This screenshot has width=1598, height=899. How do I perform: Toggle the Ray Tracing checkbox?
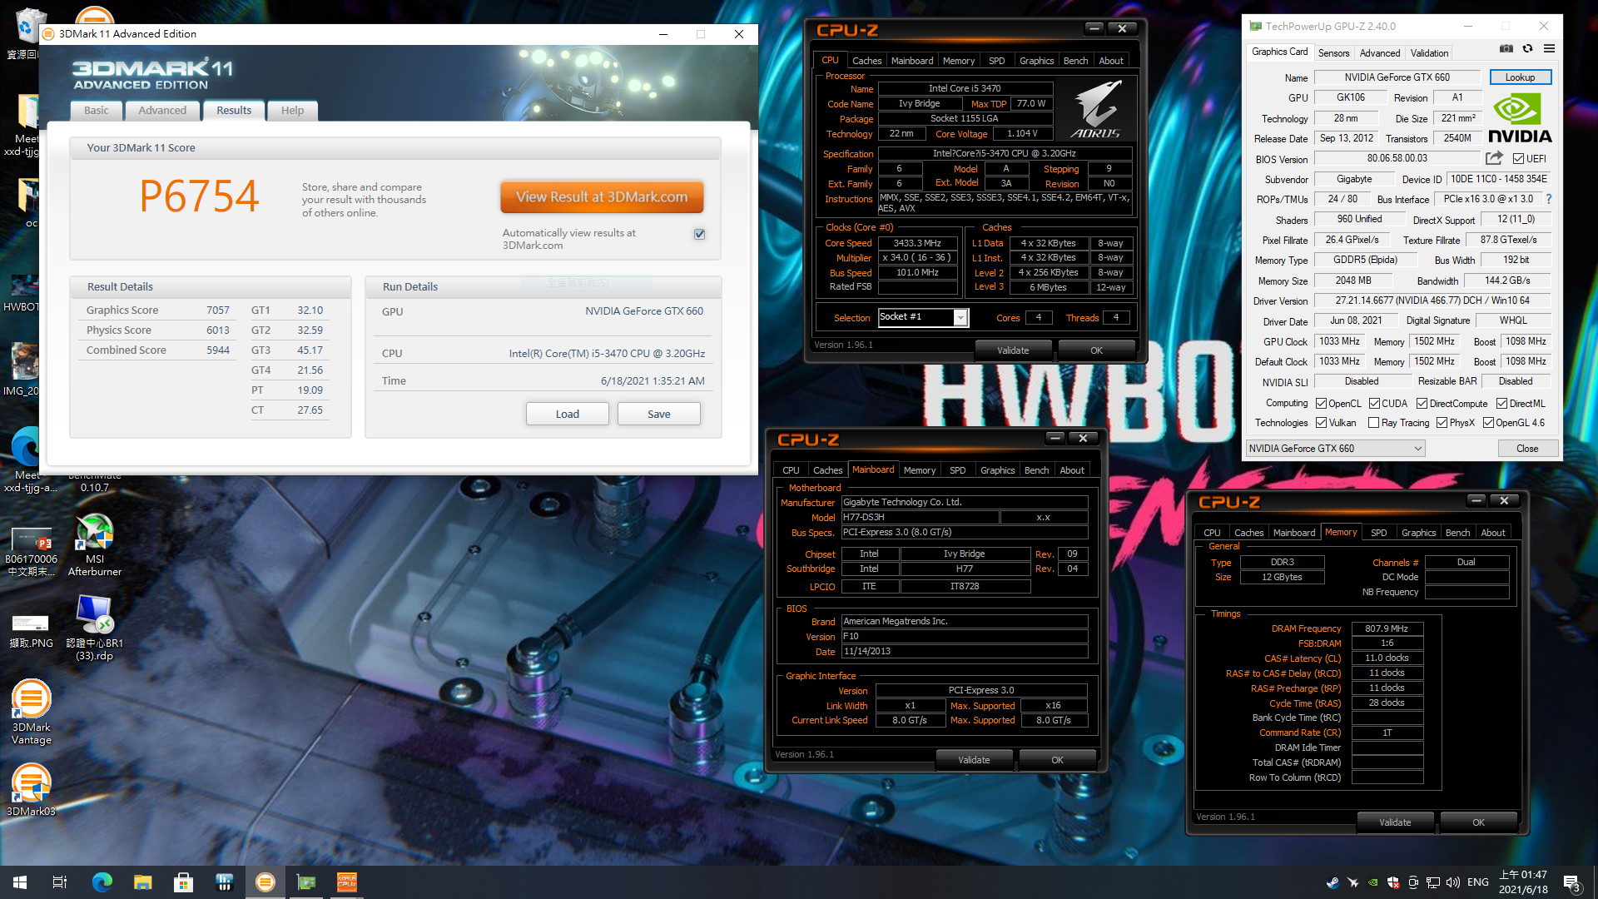coord(1374,423)
